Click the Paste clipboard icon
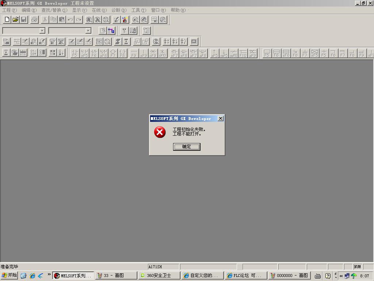 tap(62, 20)
